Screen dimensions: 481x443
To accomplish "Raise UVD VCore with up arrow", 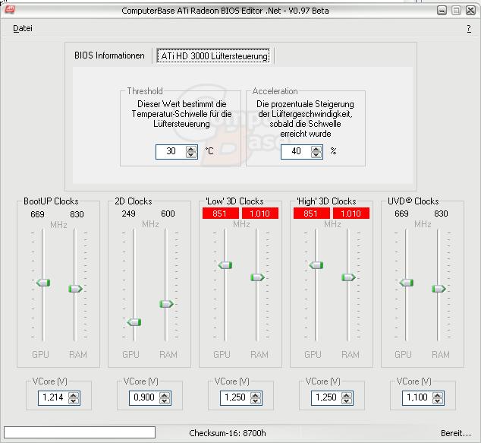I will click(x=438, y=395).
